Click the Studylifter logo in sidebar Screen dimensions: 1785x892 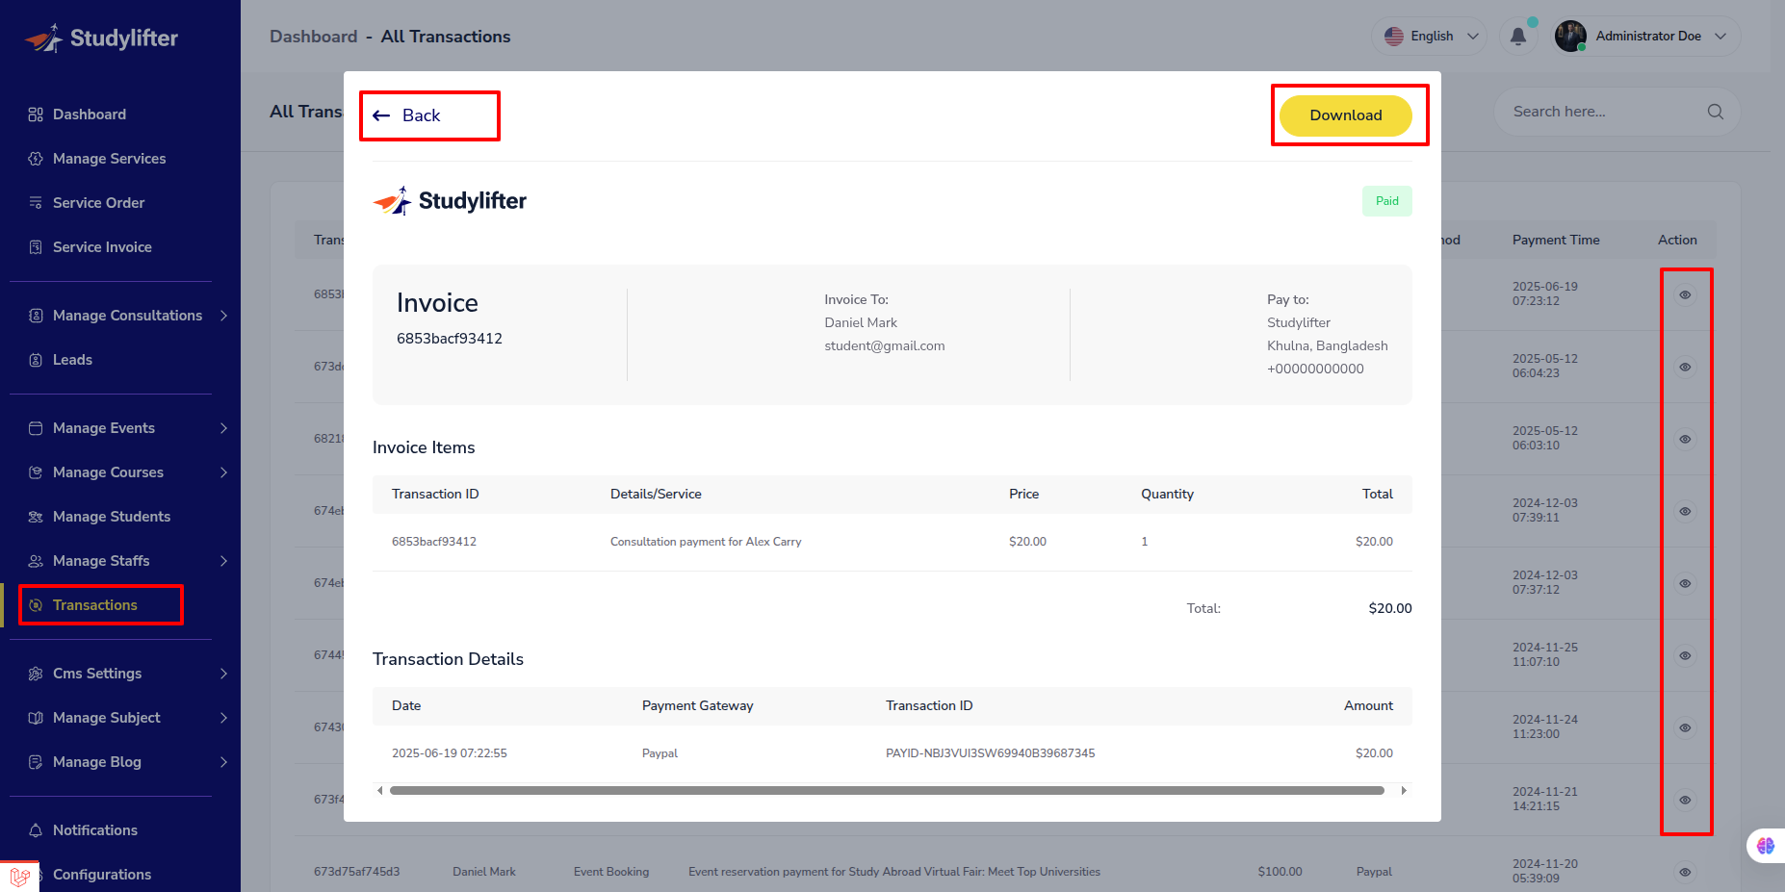point(101,38)
